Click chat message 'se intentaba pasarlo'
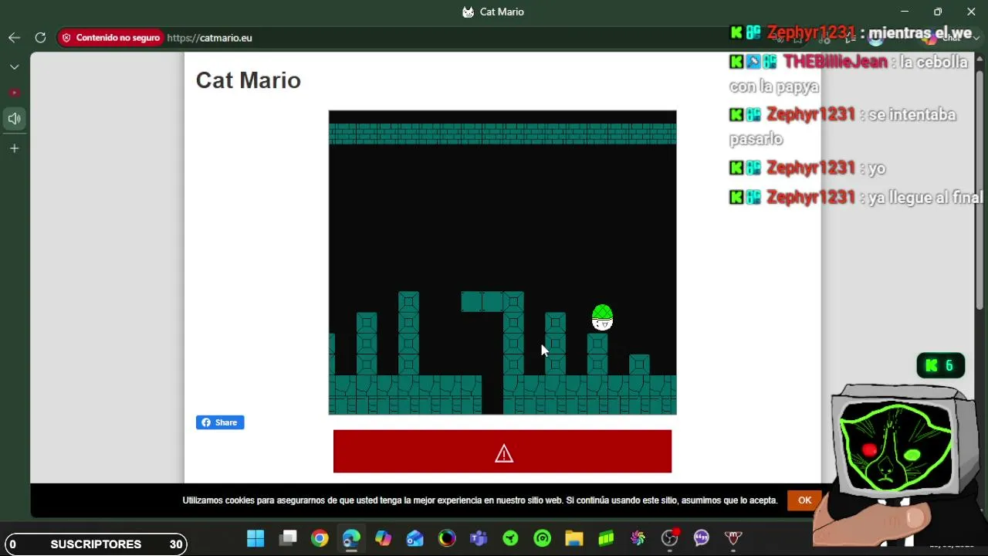The width and height of the screenshot is (988, 556). [x=843, y=127]
